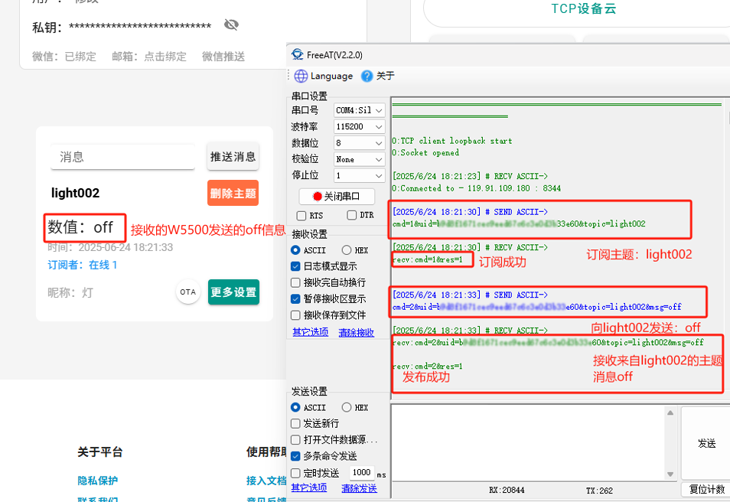The image size is (730, 502).
Task: Enable the RTS checkbox
Action: 301,216
